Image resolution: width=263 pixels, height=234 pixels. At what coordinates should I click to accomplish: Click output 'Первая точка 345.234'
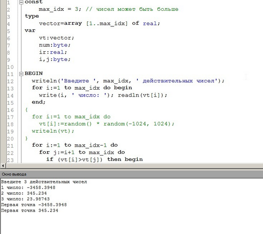click(x=30, y=211)
